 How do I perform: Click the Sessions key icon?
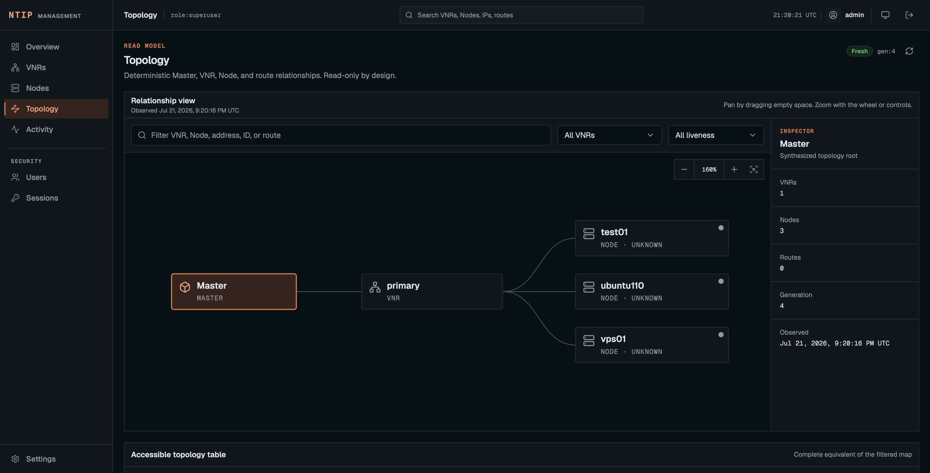click(15, 198)
